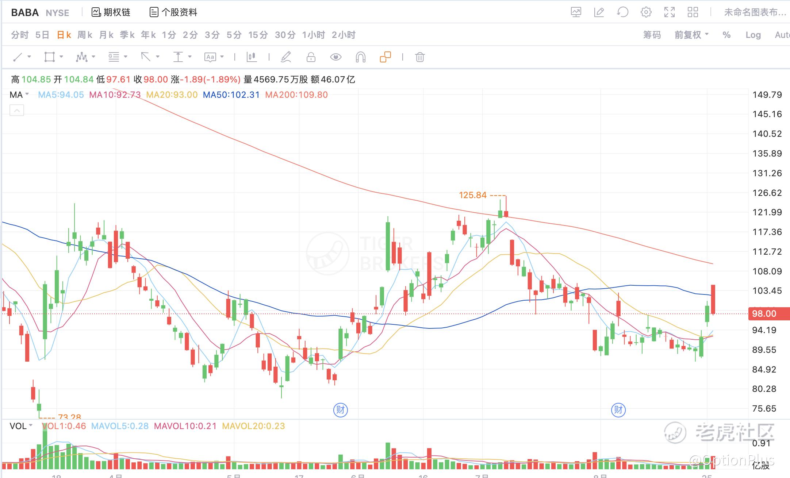Open the multi-chart grid layout icon
Viewport: 790px width, 478px height.
[x=693, y=12]
